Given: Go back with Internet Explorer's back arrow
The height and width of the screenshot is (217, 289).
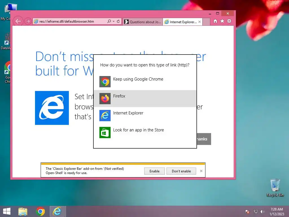Looking at the screenshot, I should pyautogui.click(x=18, y=21).
